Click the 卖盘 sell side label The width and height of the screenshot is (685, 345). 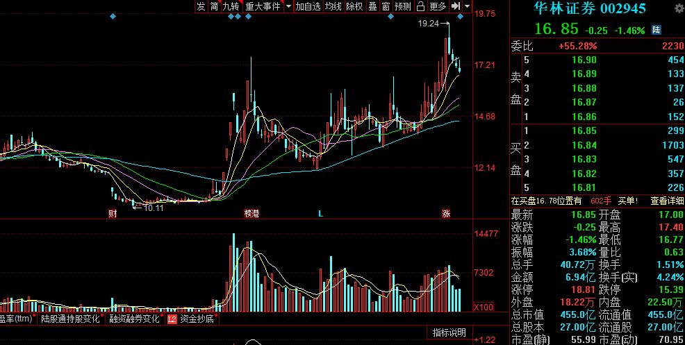[x=516, y=88]
